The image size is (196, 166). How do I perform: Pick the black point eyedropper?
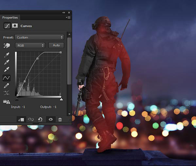[7, 55]
